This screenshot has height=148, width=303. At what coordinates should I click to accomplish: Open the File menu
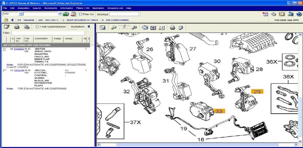[x=5, y=8]
